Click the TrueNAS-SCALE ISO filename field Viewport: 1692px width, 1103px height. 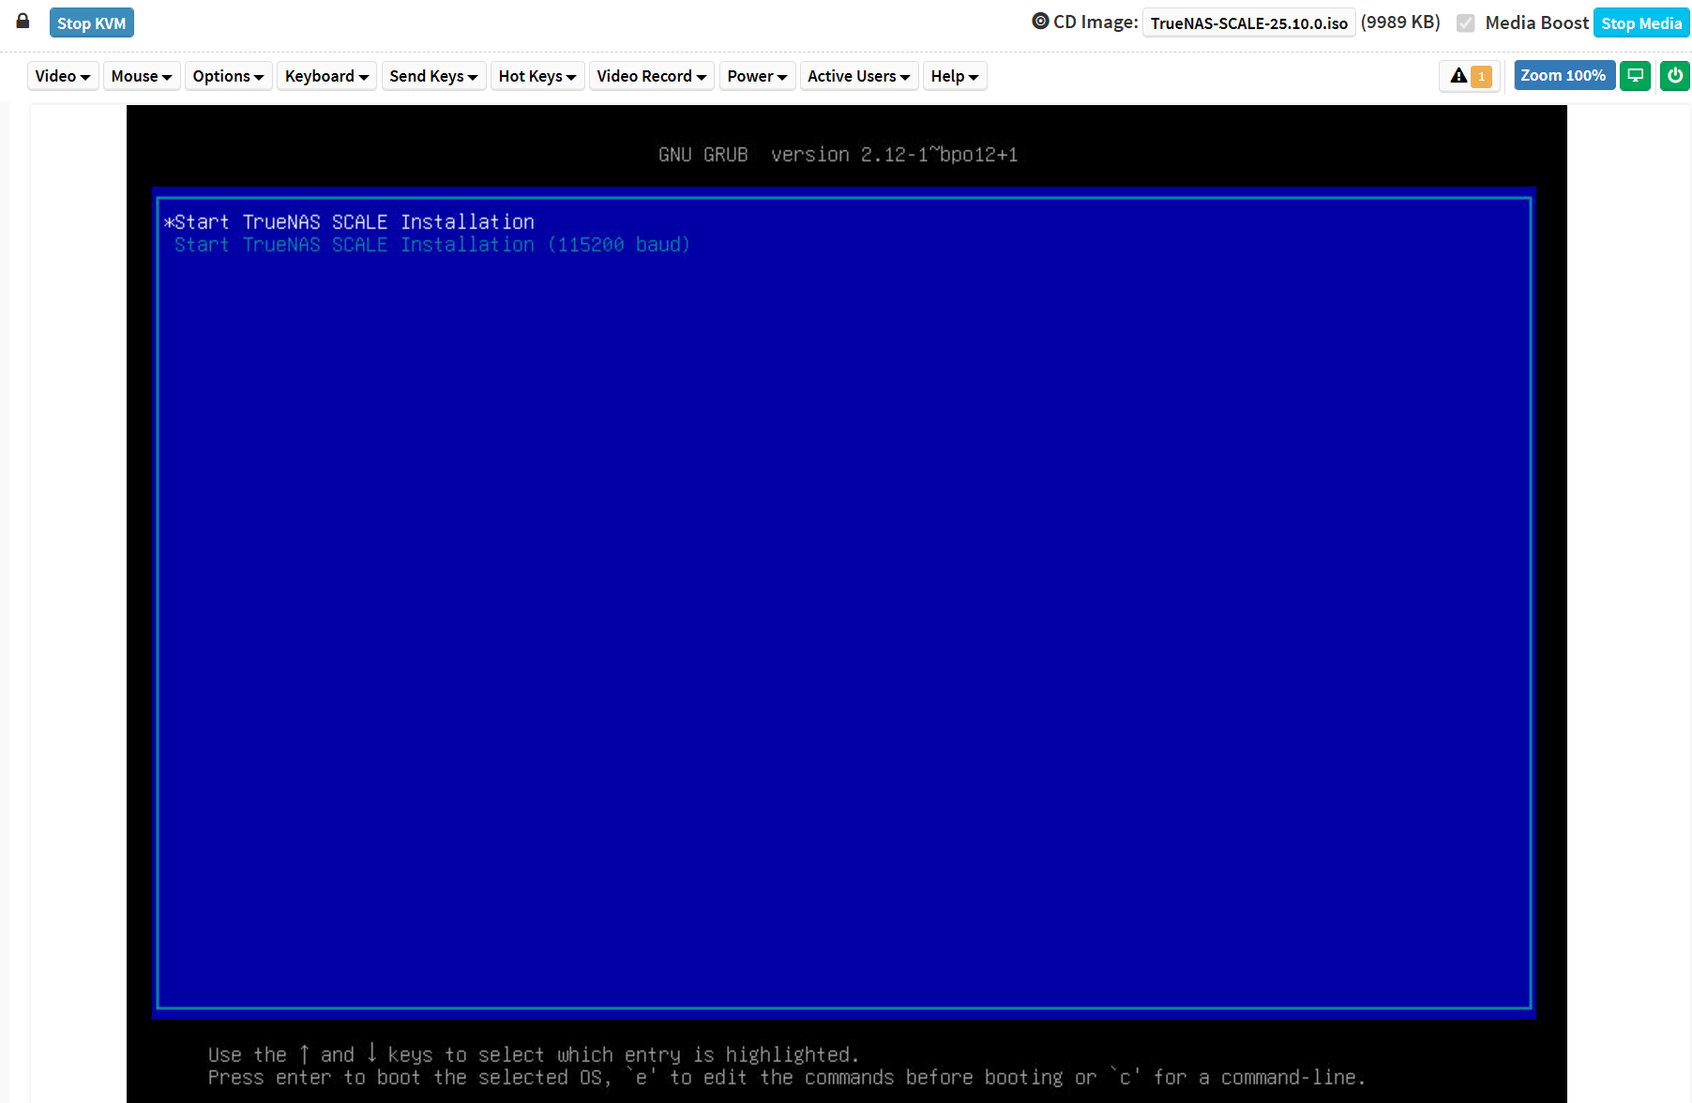(x=1248, y=23)
